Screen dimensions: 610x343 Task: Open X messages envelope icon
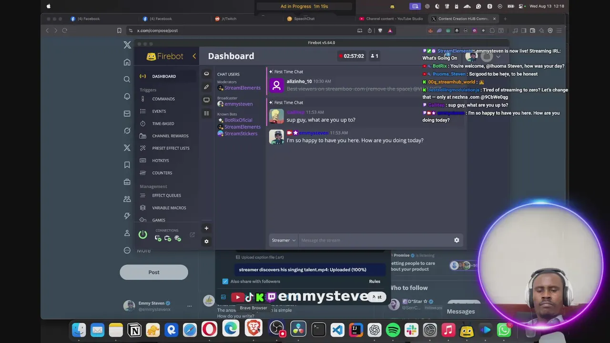(x=127, y=114)
